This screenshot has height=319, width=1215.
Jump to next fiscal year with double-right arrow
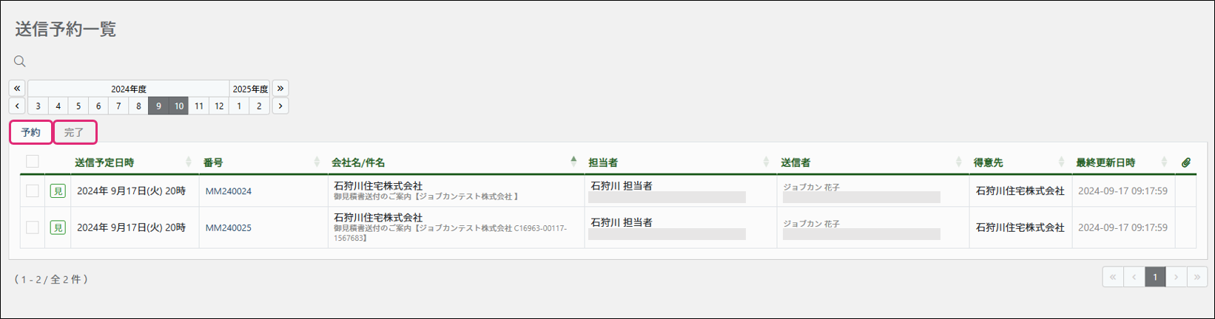coord(280,88)
